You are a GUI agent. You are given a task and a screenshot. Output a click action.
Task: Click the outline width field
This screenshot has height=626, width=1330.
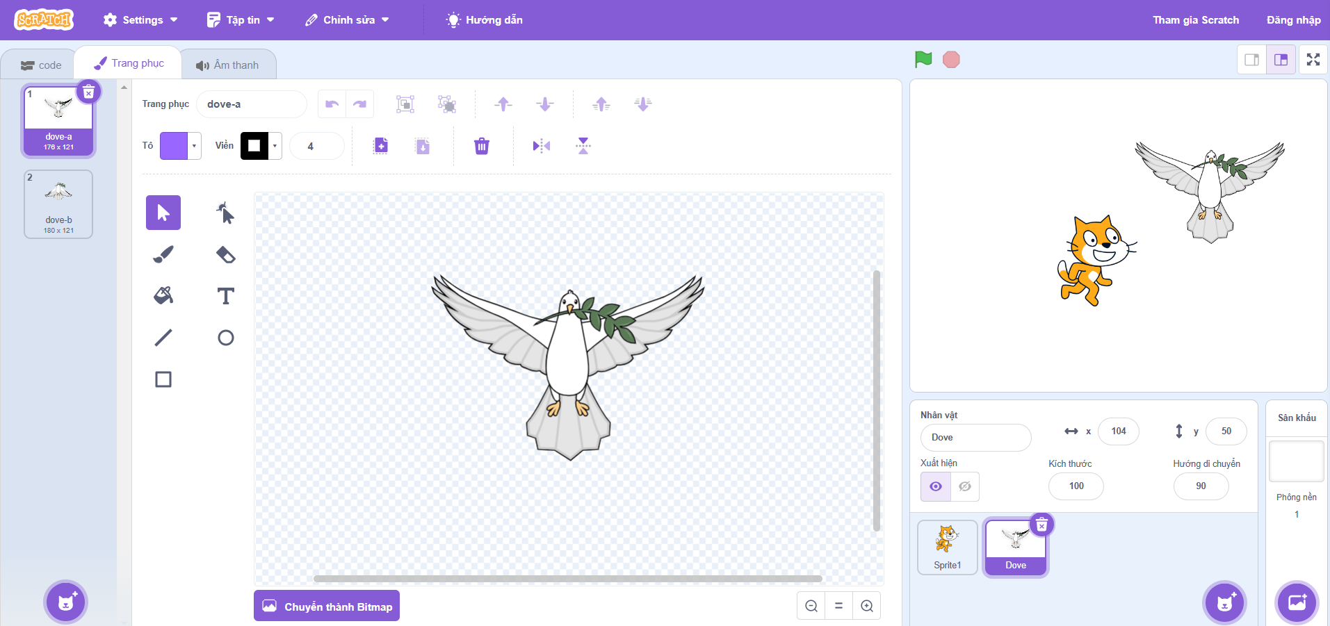pos(317,146)
